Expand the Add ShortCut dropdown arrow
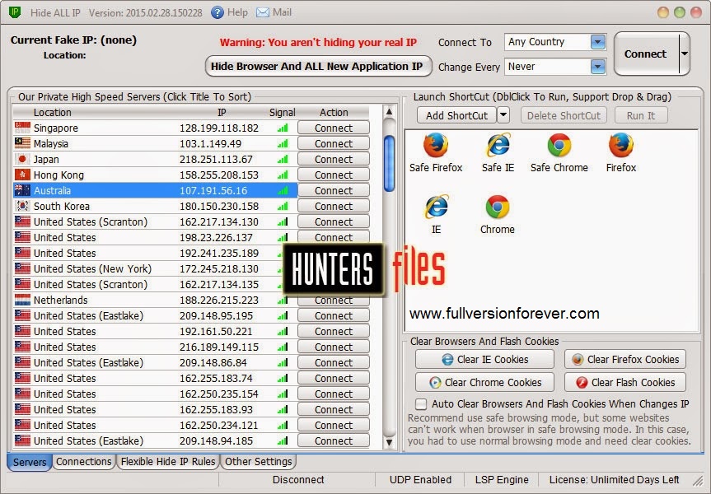 [x=503, y=115]
